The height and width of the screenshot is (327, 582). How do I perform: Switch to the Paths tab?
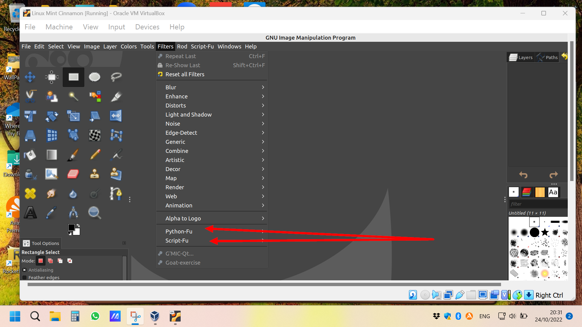click(x=548, y=57)
